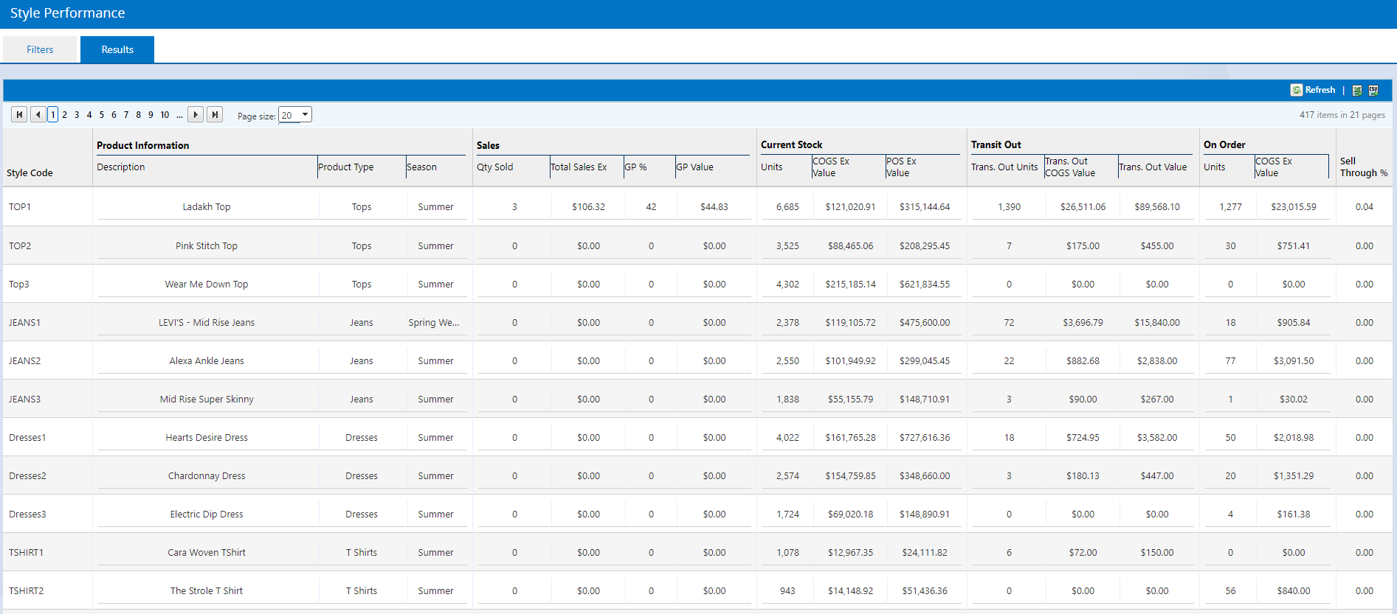Image resolution: width=1397 pixels, height=614 pixels.
Task: Click style code TSHIRT1
Action: [x=26, y=553]
